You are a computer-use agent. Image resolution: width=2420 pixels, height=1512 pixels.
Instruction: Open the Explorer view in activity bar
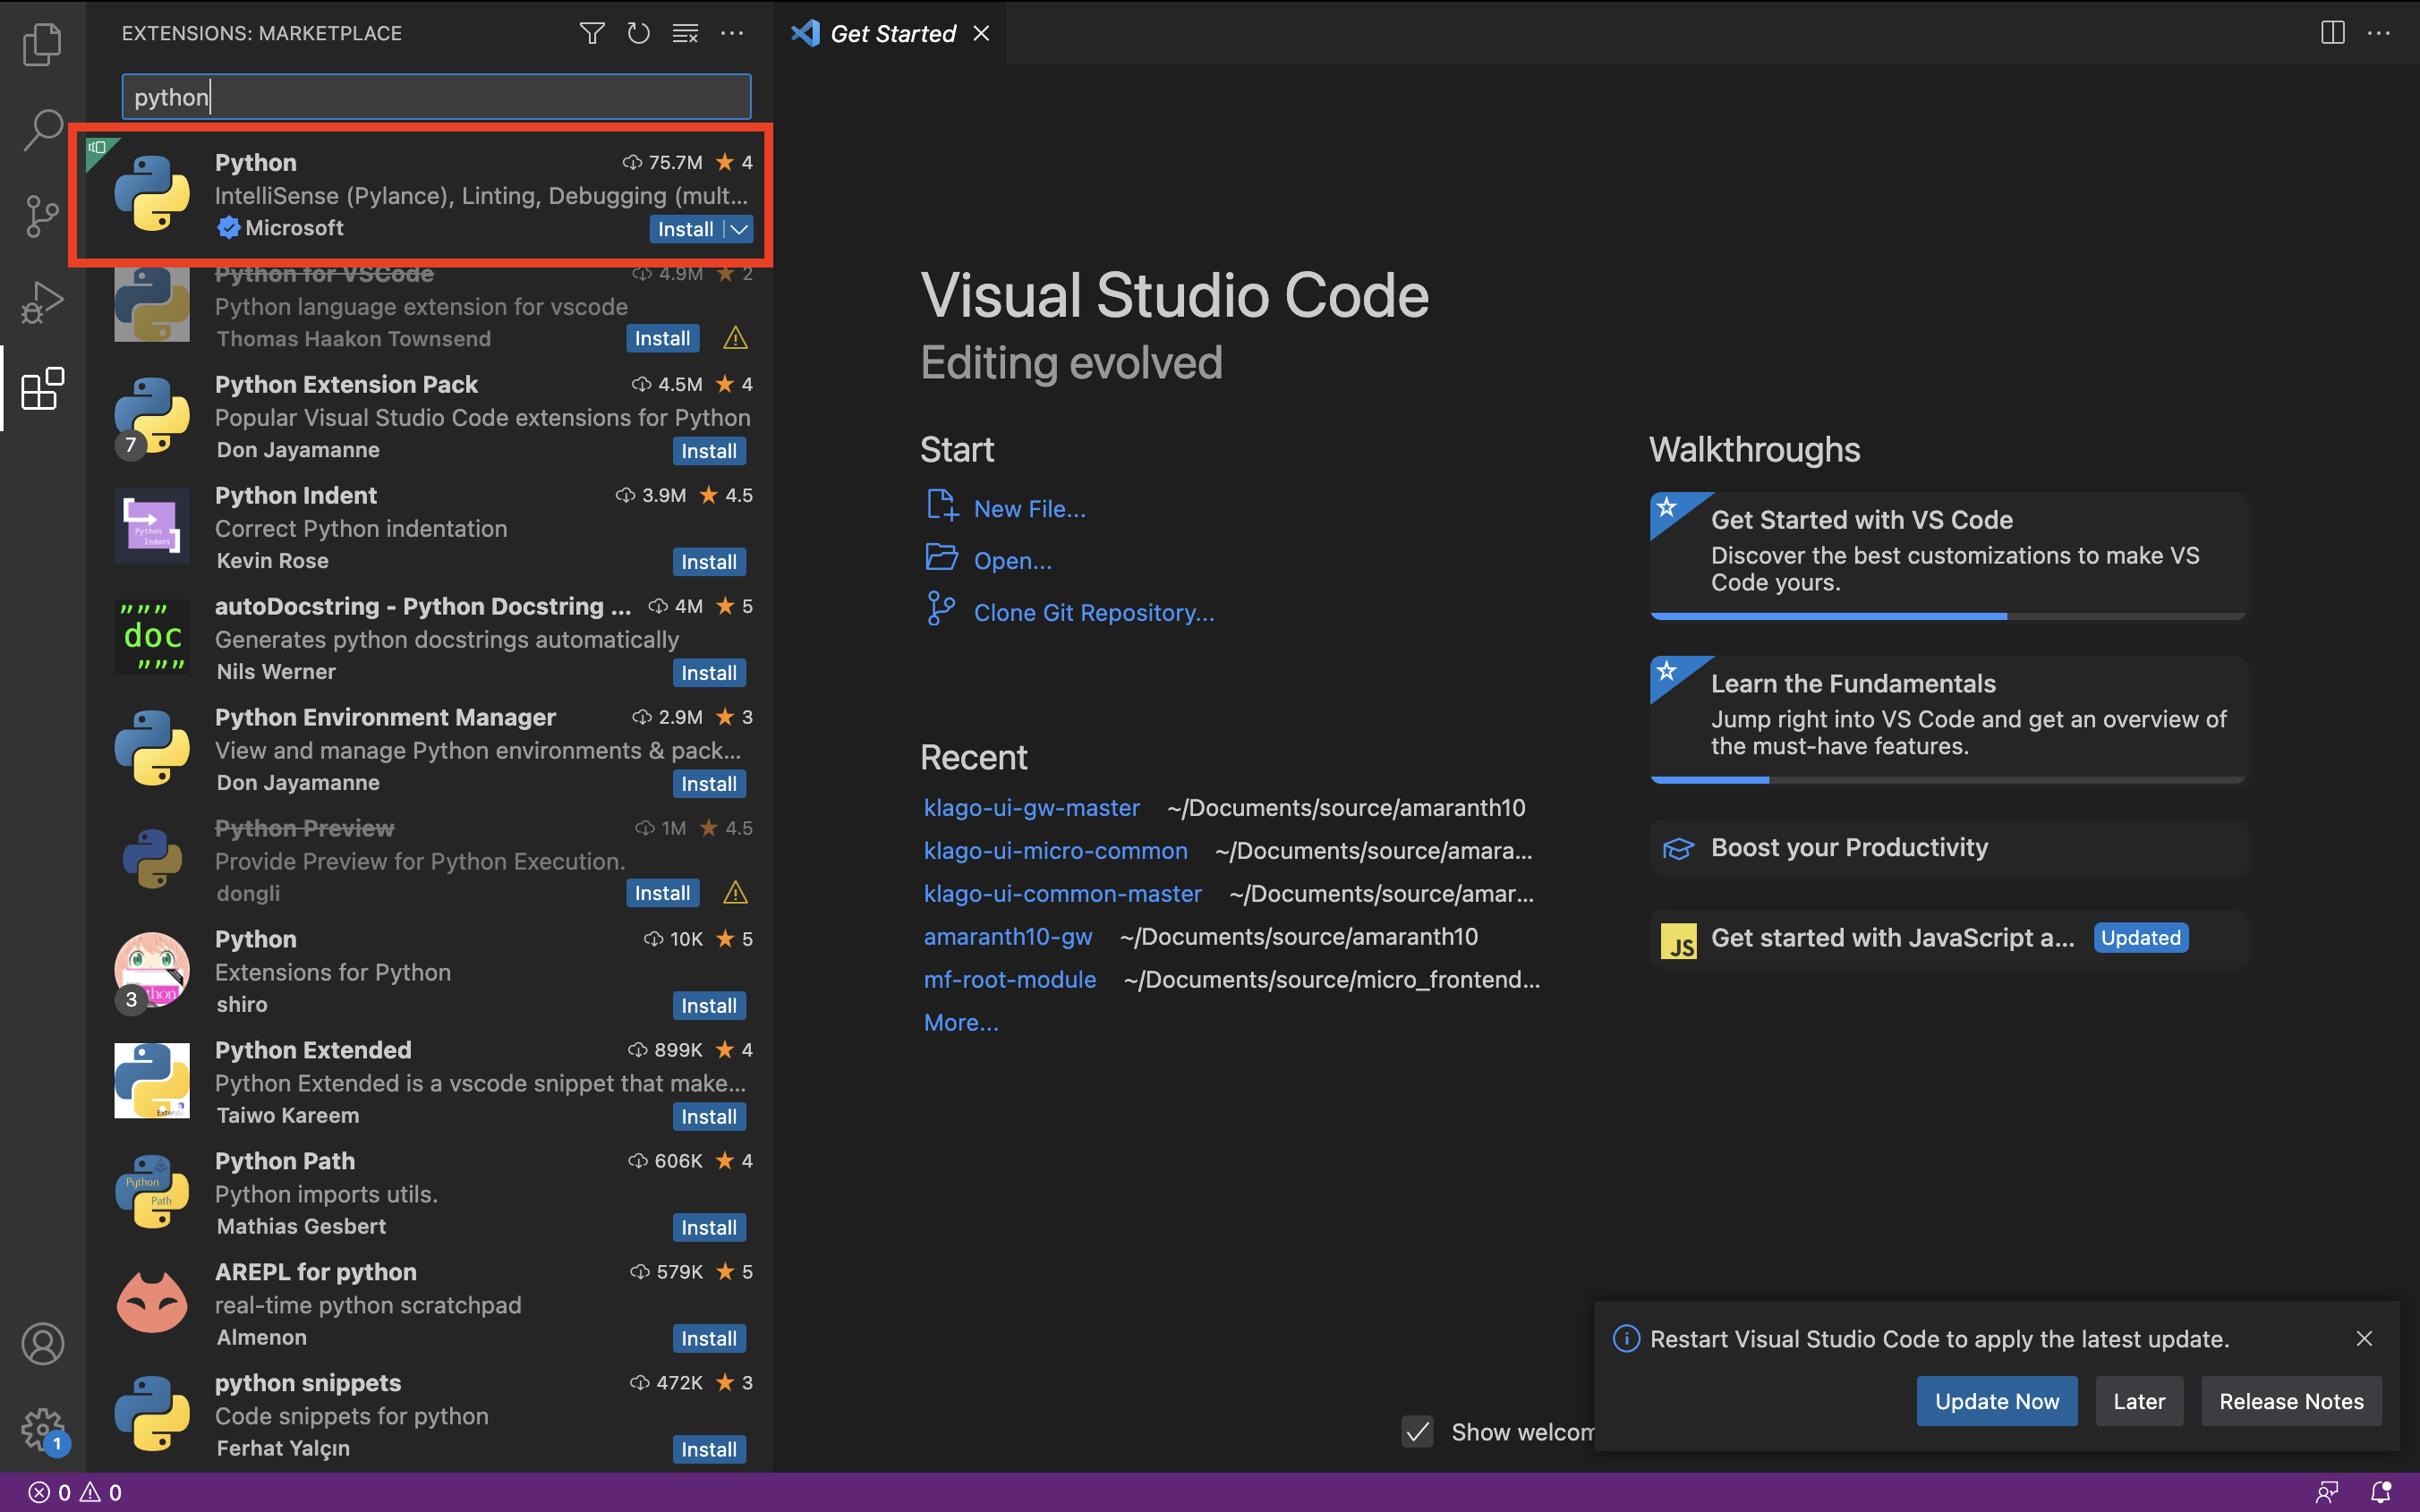click(42, 43)
